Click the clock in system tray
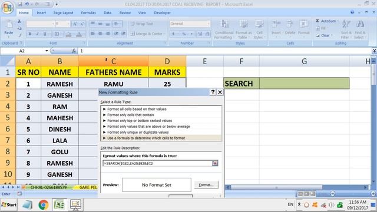Screen dimensions: 377x212 pyautogui.click(x=358, y=205)
